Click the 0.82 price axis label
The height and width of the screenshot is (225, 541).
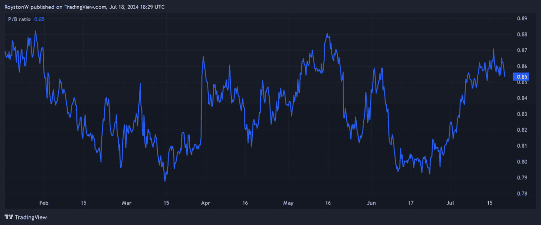[522, 130]
